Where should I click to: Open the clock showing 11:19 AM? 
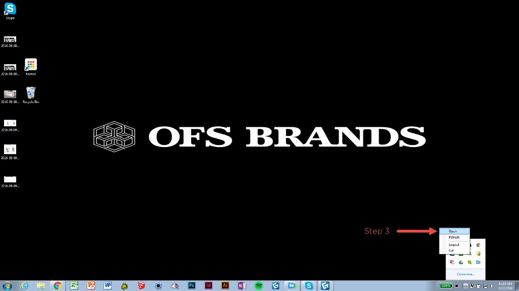pos(505,286)
